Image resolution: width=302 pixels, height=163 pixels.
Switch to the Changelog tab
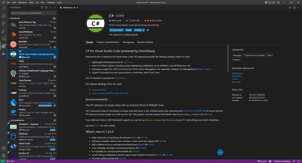click(x=128, y=42)
